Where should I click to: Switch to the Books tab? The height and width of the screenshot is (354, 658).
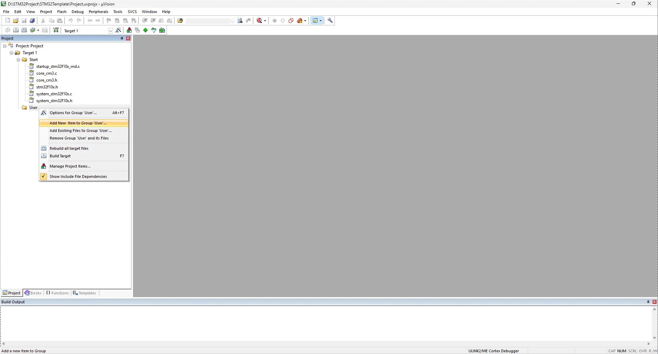pos(33,293)
